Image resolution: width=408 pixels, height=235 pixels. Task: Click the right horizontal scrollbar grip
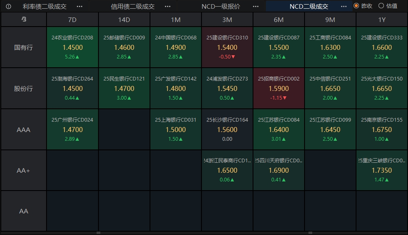pos(310,233)
